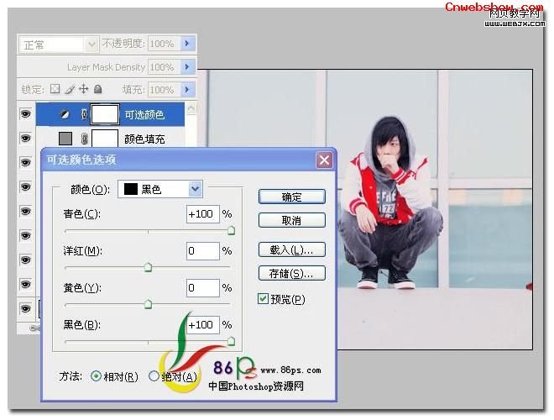
Task: Click the 填充 fill 100% field
Action: coord(165,89)
